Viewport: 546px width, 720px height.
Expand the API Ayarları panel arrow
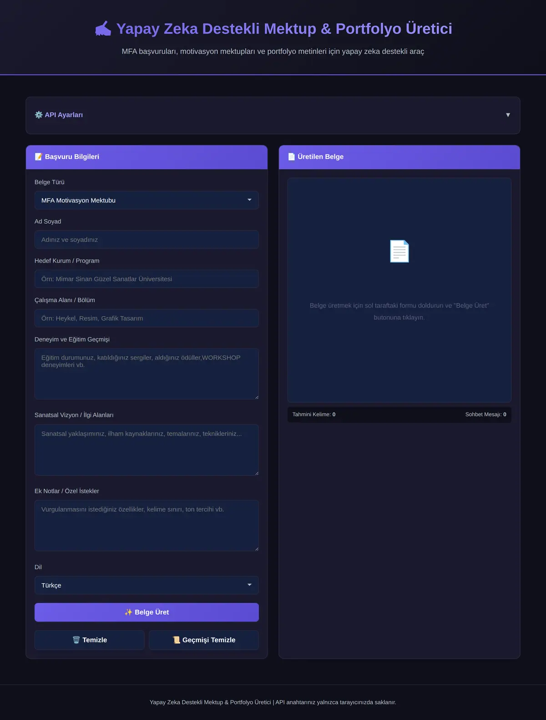pos(508,115)
